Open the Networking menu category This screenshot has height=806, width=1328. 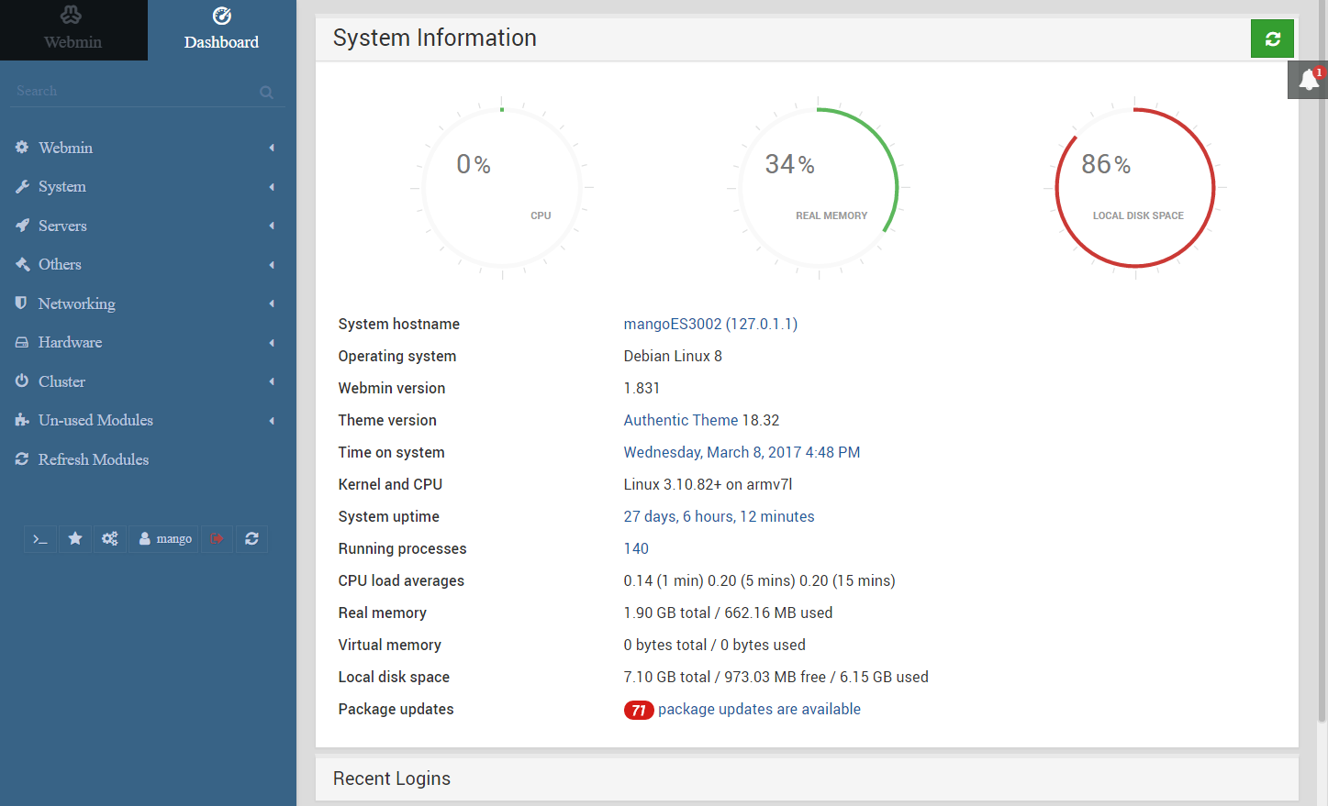pyautogui.click(x=148, y=304)
